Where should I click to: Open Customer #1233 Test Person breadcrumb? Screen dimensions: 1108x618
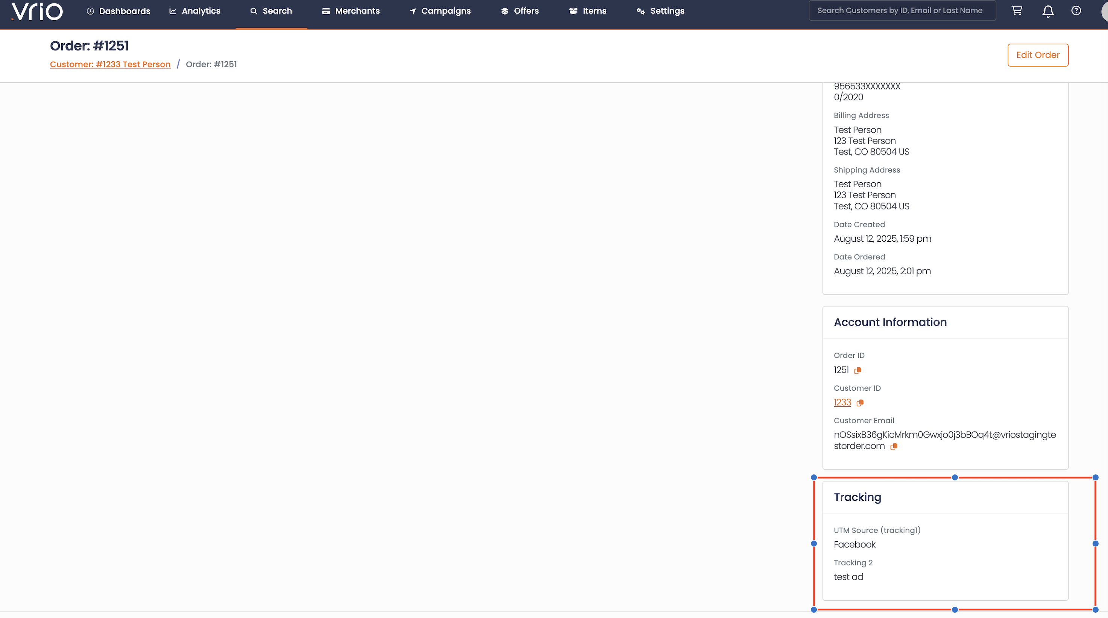point(110,64)
